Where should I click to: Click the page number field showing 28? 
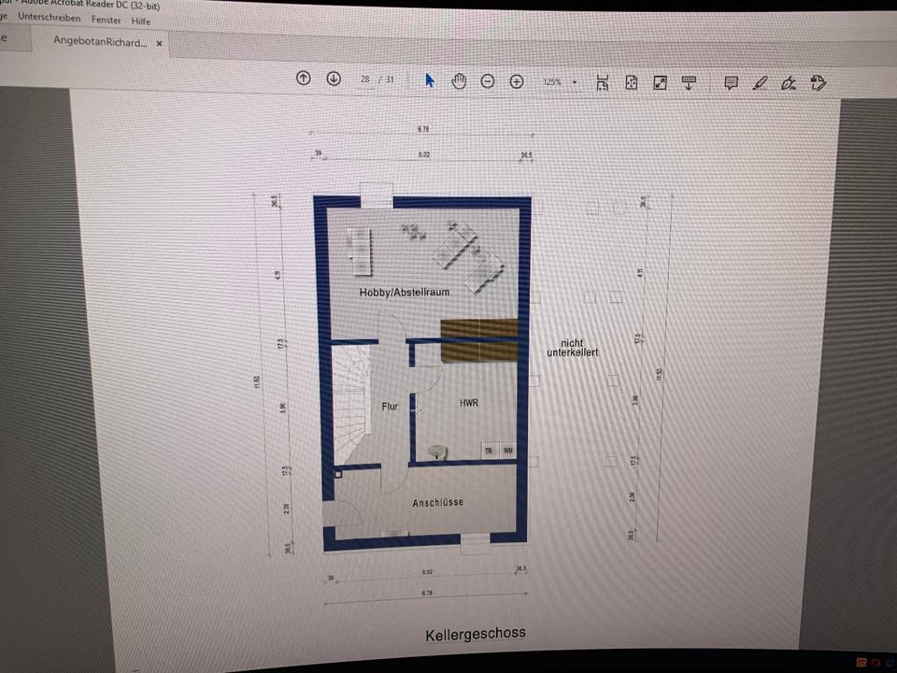coord(364,79)
